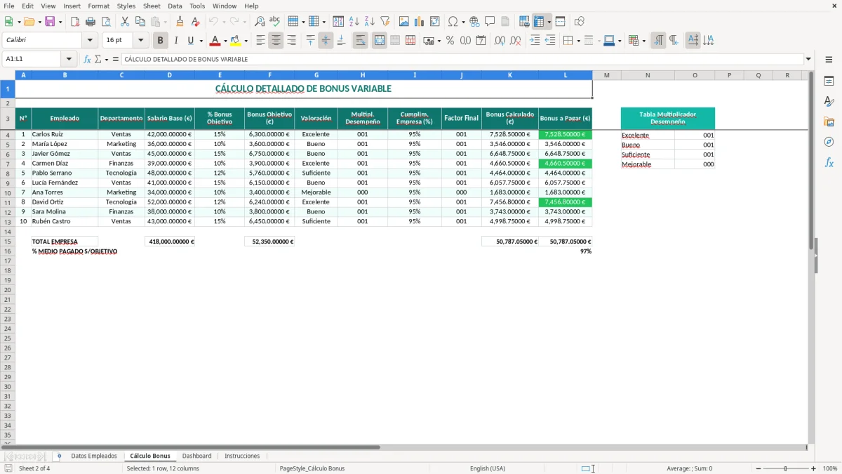The width and height of the screenshot is (842, 474).
Task: Open the Background Color dropdown arrow
Action: click(x=246, y=41)
